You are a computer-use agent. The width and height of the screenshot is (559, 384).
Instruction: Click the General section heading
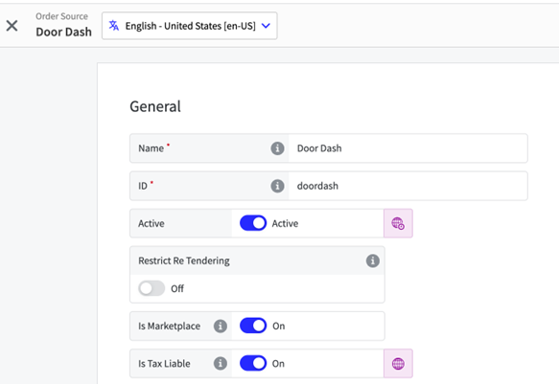pos(155,106)
